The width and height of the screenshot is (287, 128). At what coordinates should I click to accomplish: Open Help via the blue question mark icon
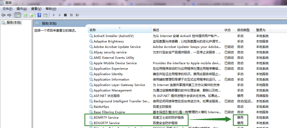[39, 15]
